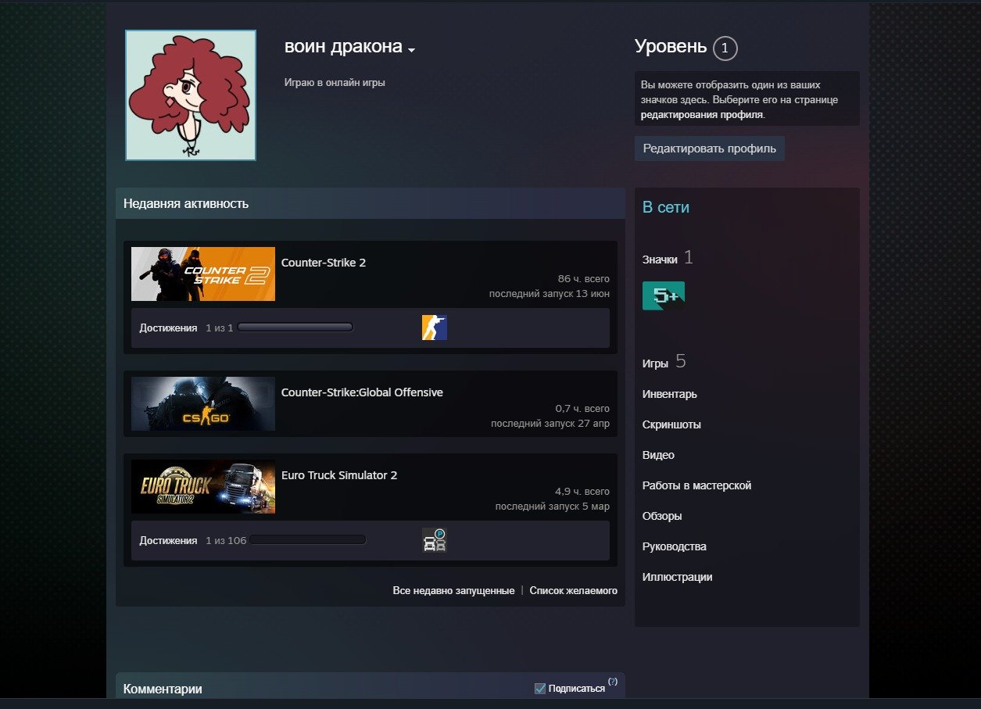Expand the dropdown arrow next to воин дракона
This screenshot has width=981, height=709.
point(412,50)
